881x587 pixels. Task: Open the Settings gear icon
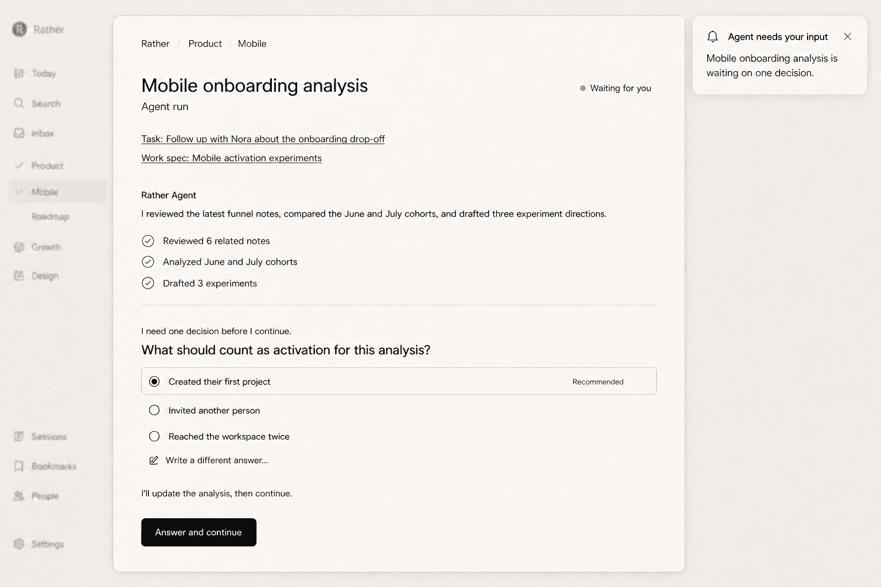click(19, 544)
